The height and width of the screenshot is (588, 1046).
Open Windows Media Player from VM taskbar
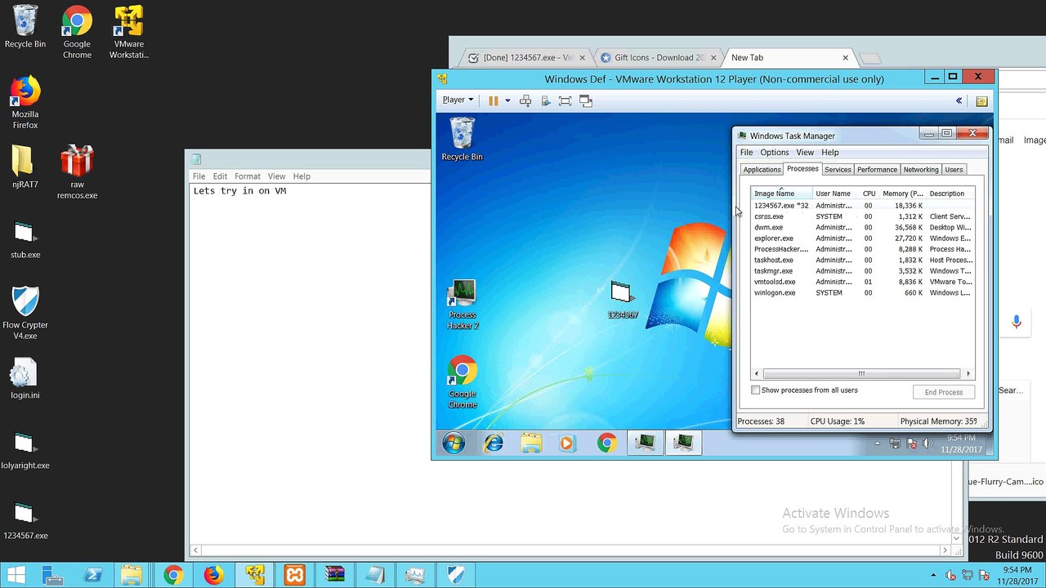568,443
